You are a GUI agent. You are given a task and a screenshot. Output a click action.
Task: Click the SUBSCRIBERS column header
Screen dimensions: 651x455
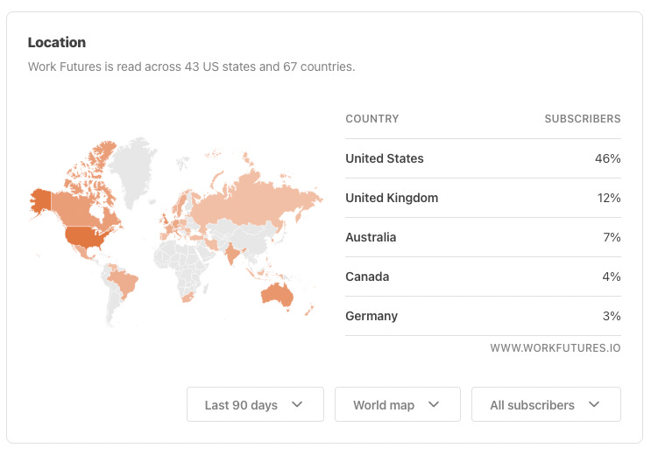(x=583, y=119)
